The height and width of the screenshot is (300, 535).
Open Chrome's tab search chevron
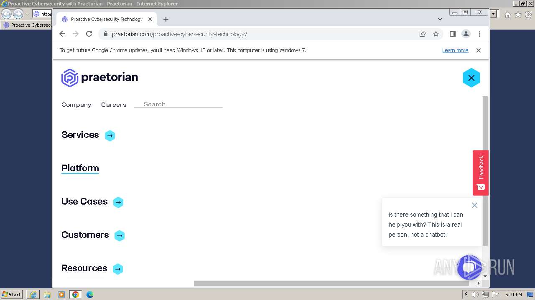[x=440, y=19]
